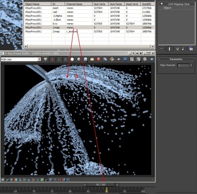Open image file with folder icon
The width and height of the screenshot is (197, 194).
click(92, 59)
